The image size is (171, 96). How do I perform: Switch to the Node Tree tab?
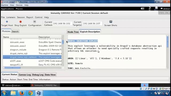(73, 32)
